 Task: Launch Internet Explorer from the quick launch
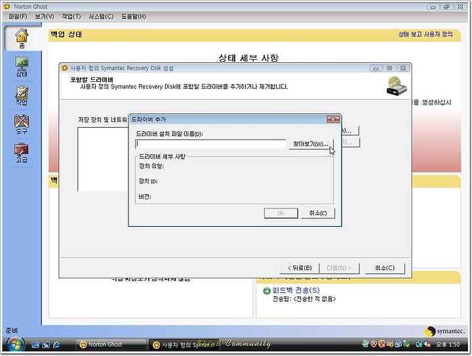click(x=56, y=345)
